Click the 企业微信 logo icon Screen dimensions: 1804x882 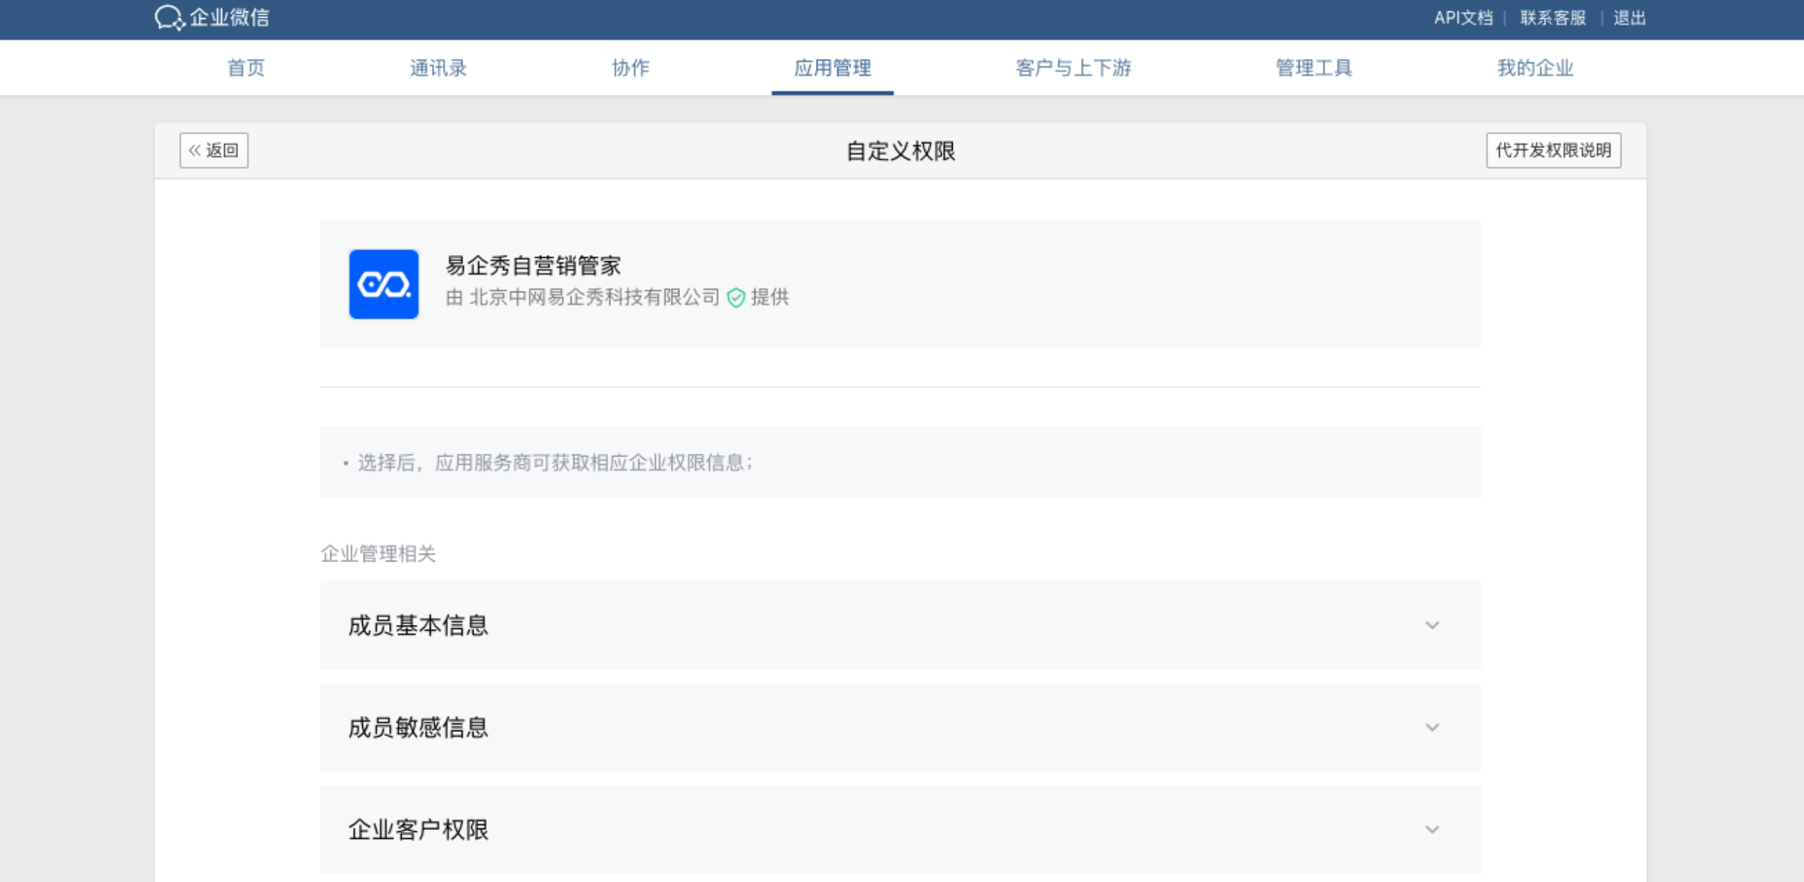coord(170,18)
